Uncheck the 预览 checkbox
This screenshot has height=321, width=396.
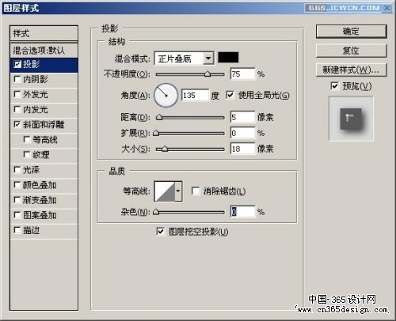pyautogui.click(x=334, y=86)
